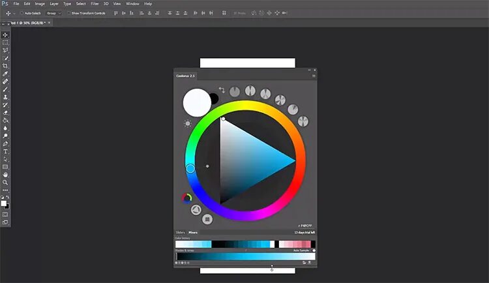Click the hex value F4FCFF field

[x=305, y=226]
